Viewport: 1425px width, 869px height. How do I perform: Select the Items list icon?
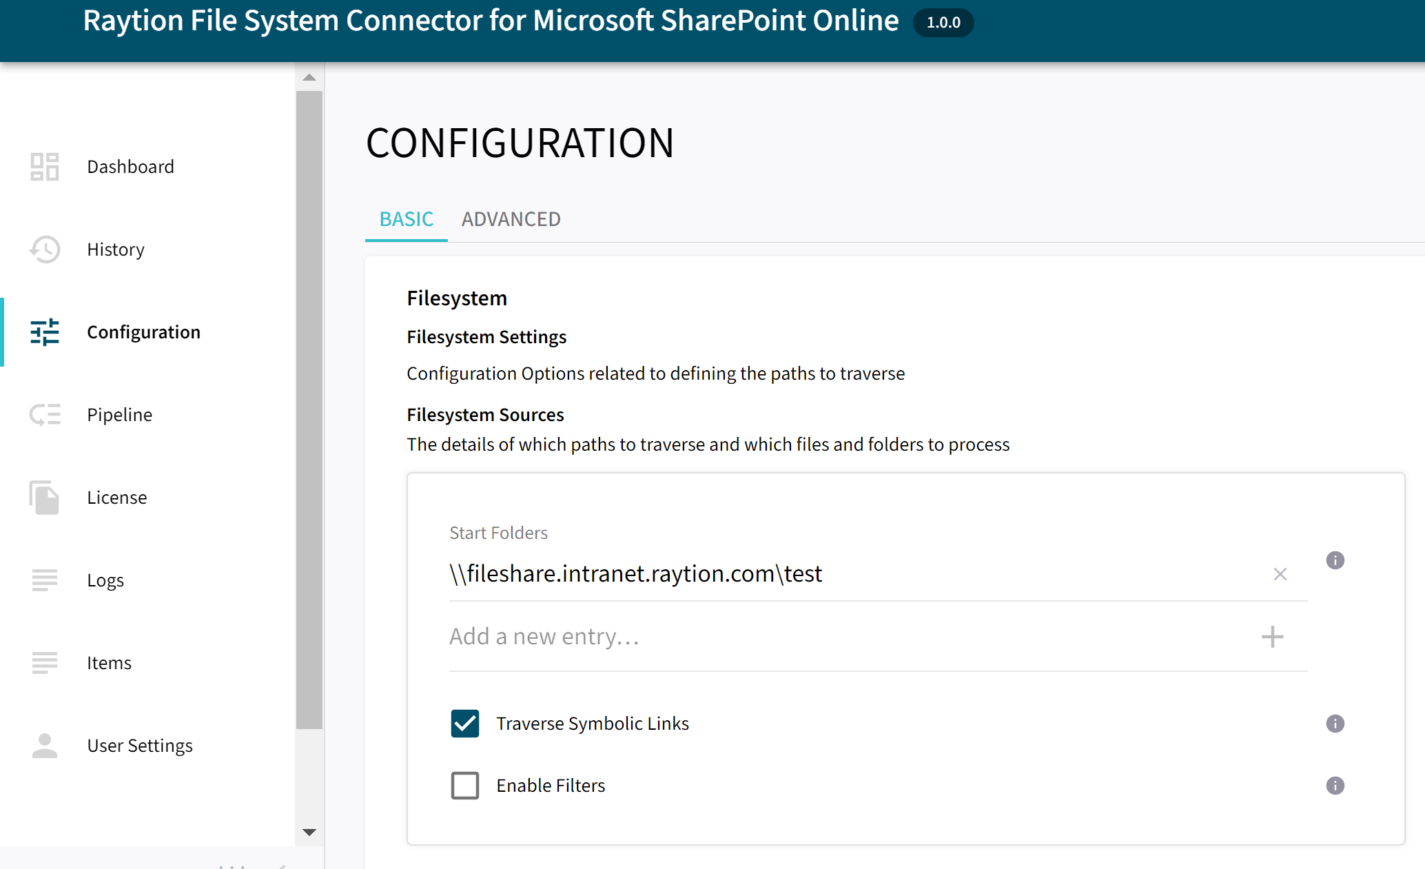[44, 662]
